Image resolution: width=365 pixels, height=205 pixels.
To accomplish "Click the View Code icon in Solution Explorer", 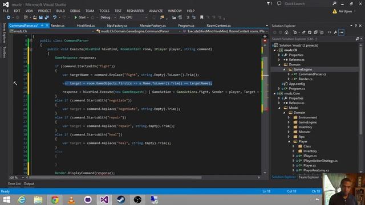I will (330, 32).
